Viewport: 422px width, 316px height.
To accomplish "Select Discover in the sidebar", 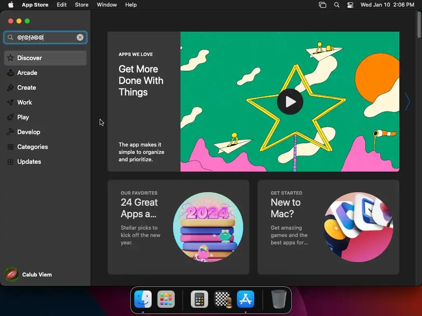I will tap(45, 58).
